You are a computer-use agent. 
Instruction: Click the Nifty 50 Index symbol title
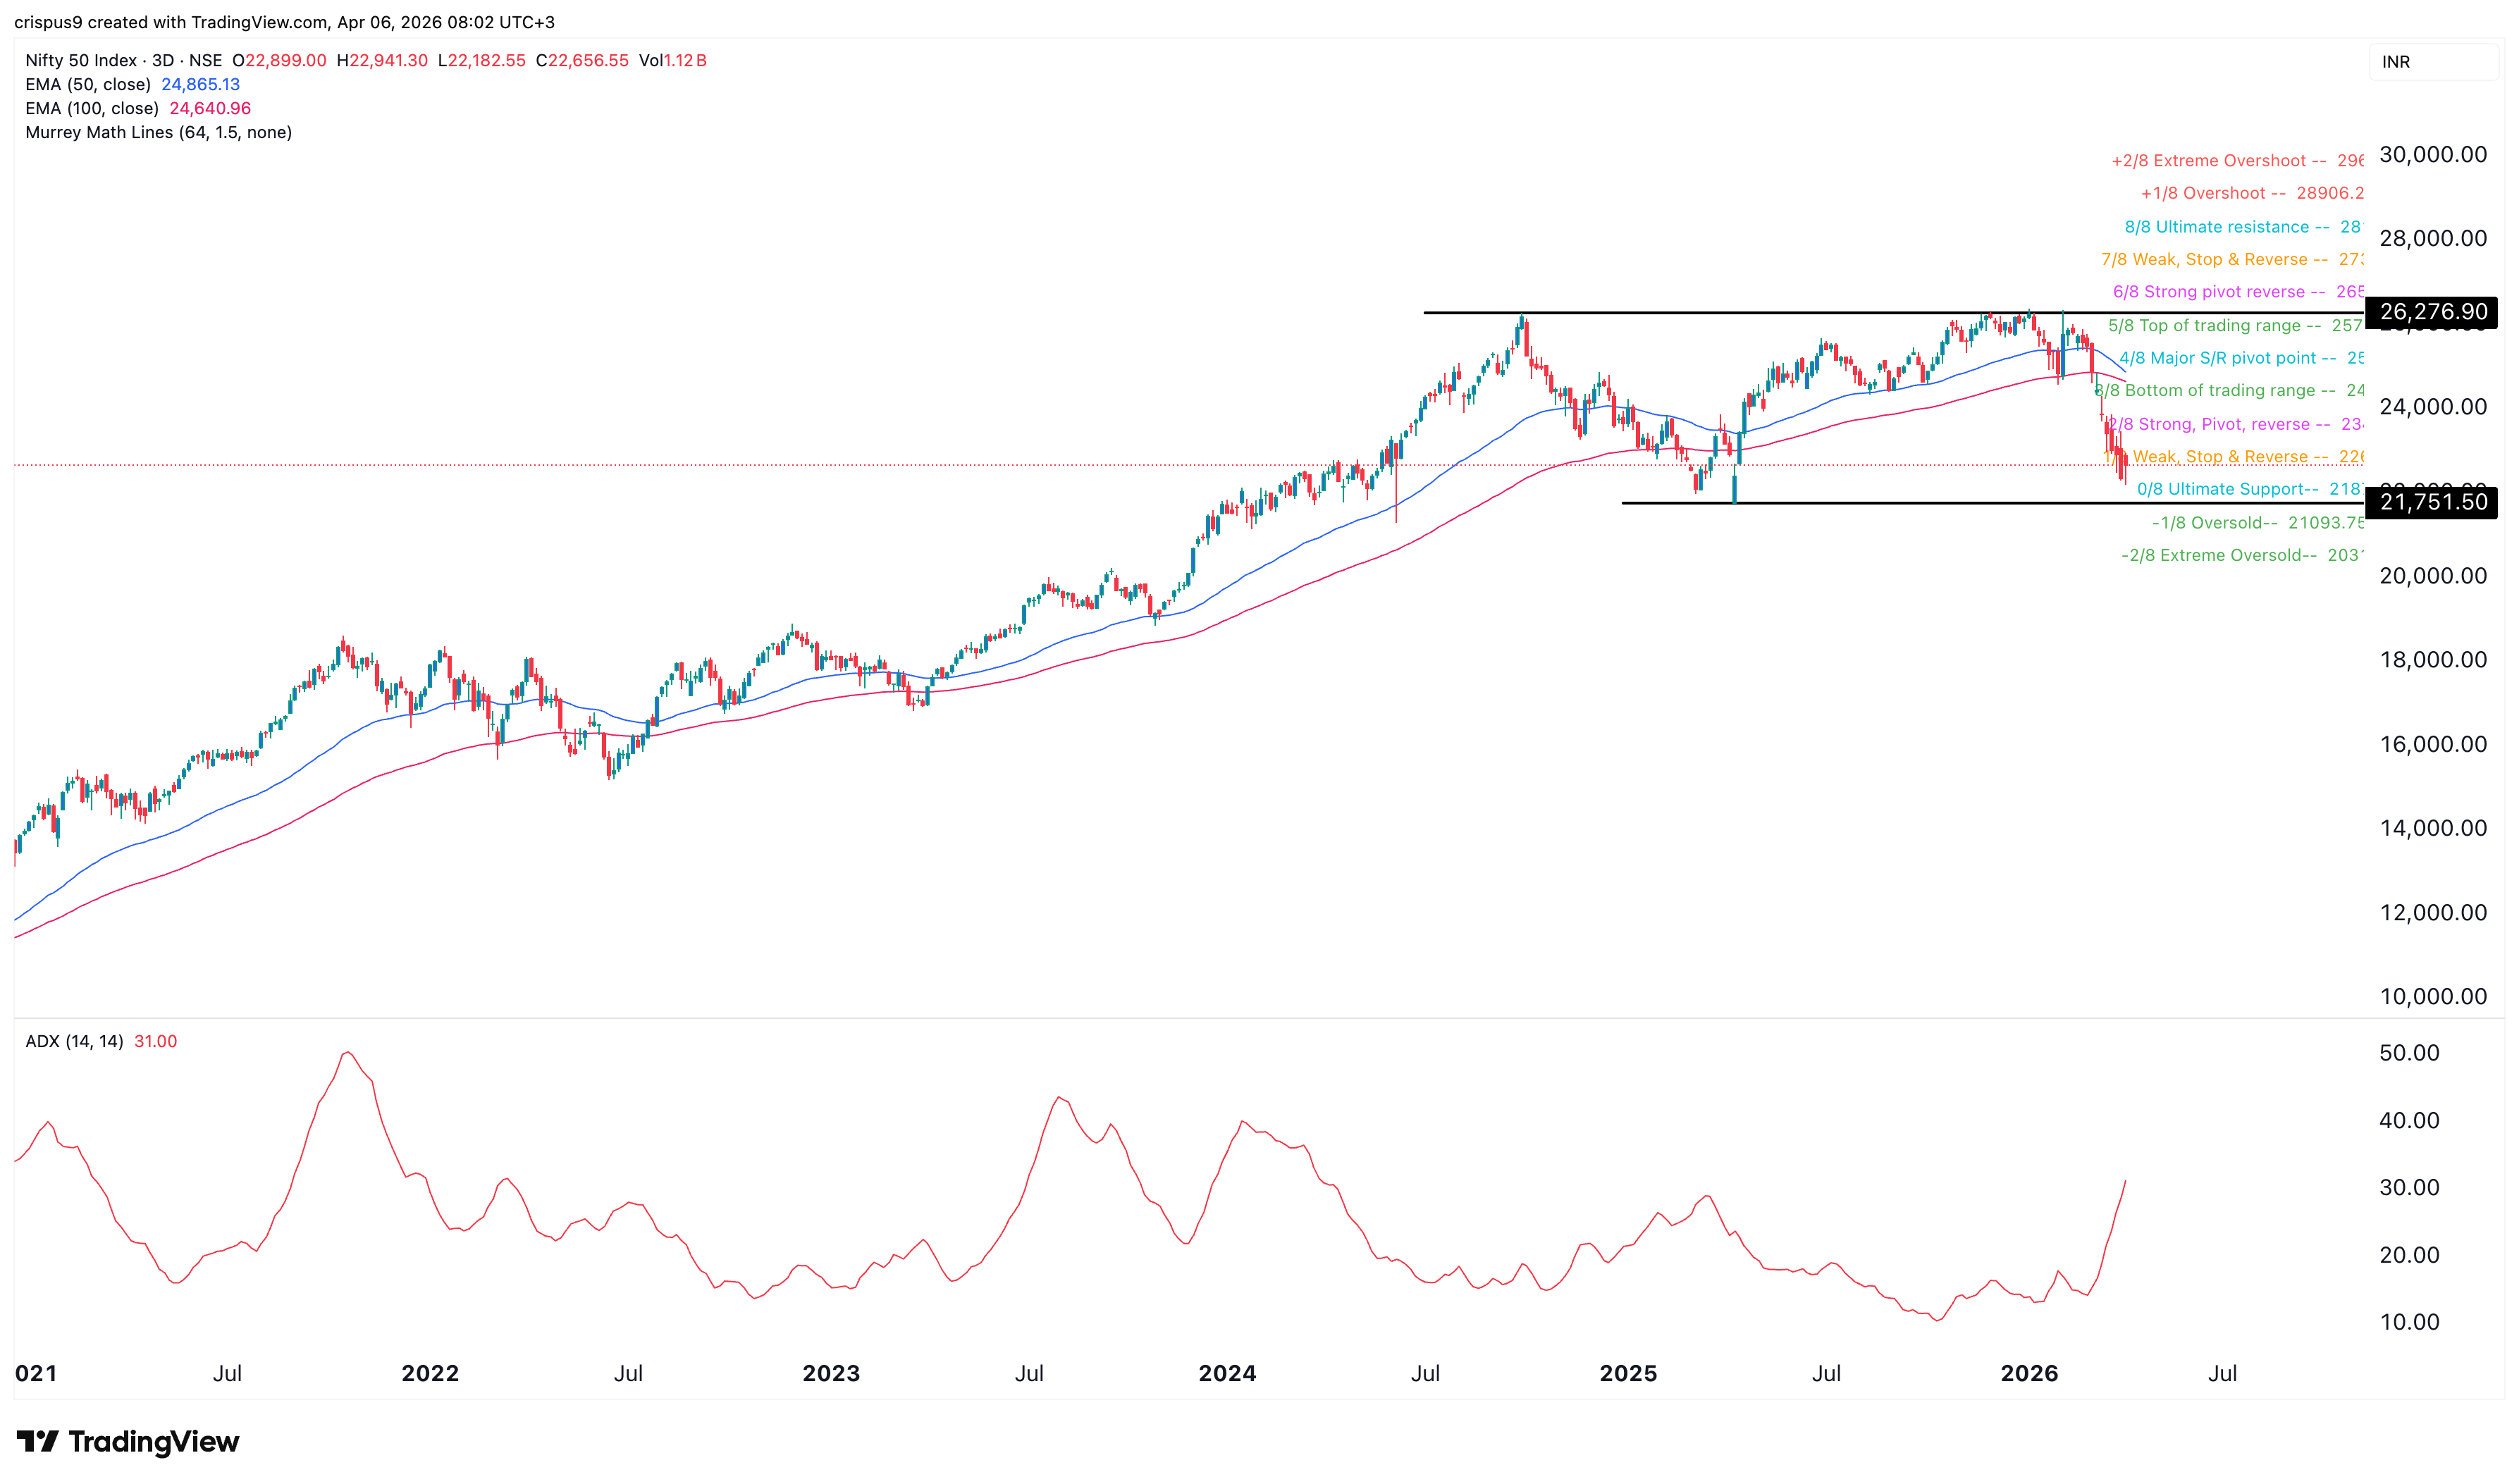click(80, 60)
